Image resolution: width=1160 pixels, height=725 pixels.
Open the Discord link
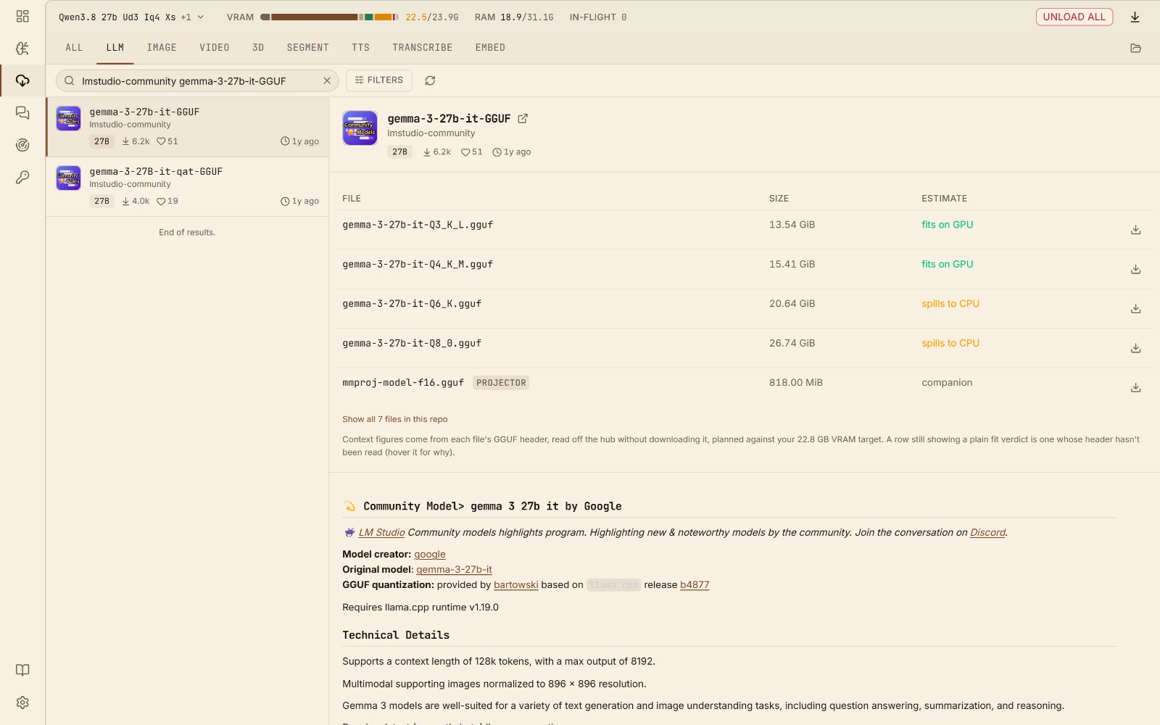click(x=987, y=532)
